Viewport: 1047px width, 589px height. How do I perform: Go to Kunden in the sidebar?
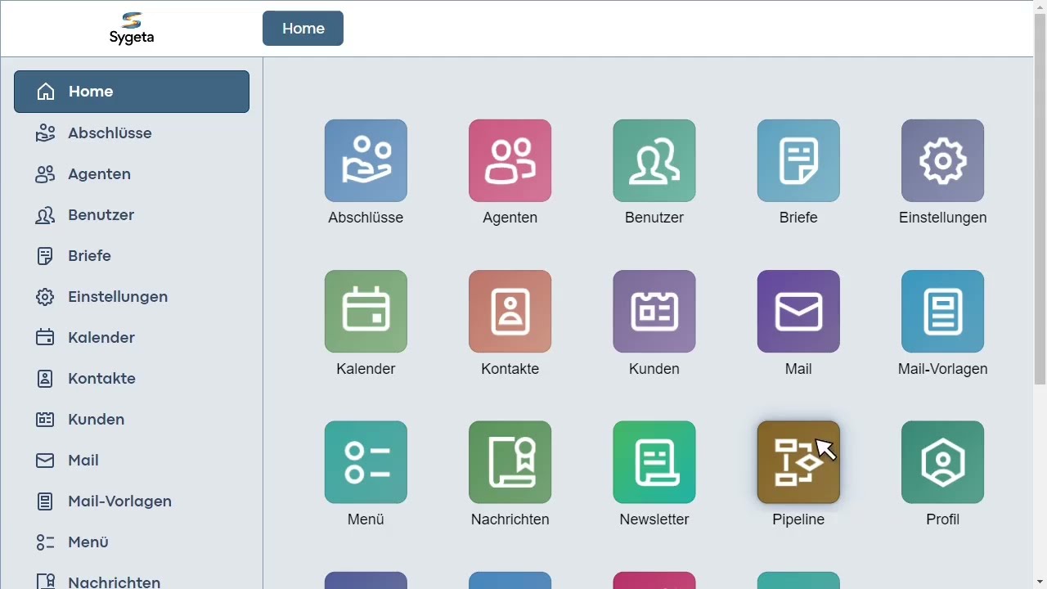[132, 419]
